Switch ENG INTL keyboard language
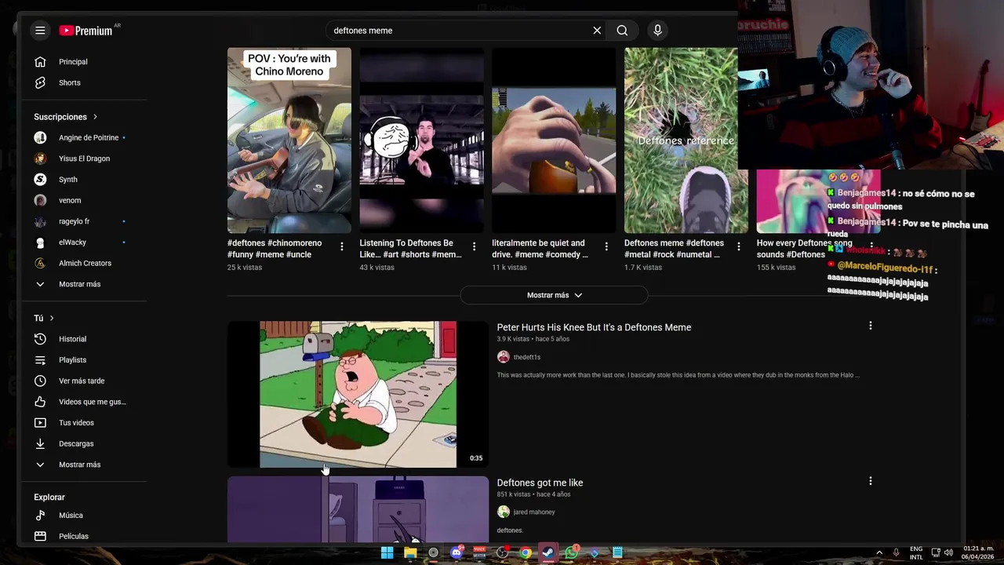Screen dimensions: 1004x565 [x=916, y=552]
